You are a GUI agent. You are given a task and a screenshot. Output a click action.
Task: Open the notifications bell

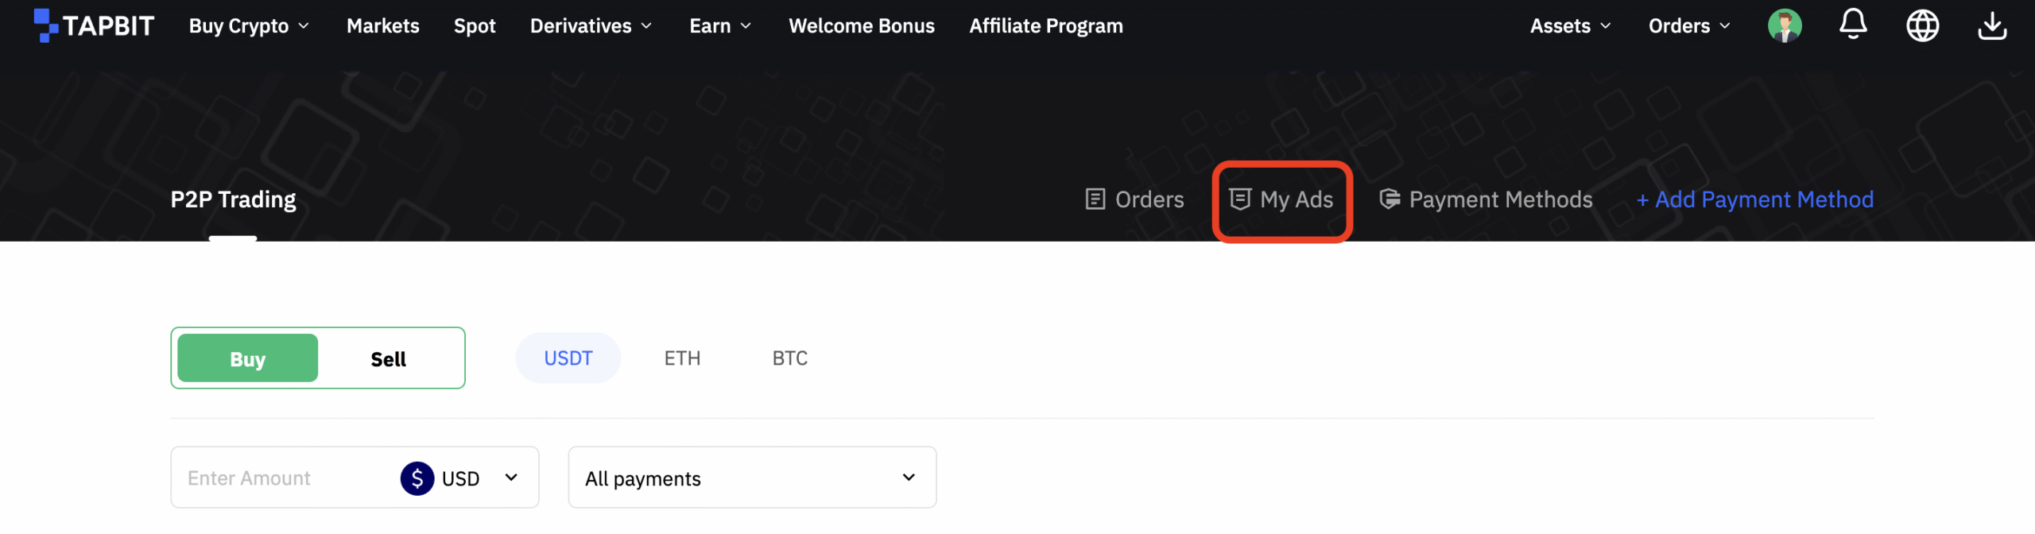[1852, 25]
